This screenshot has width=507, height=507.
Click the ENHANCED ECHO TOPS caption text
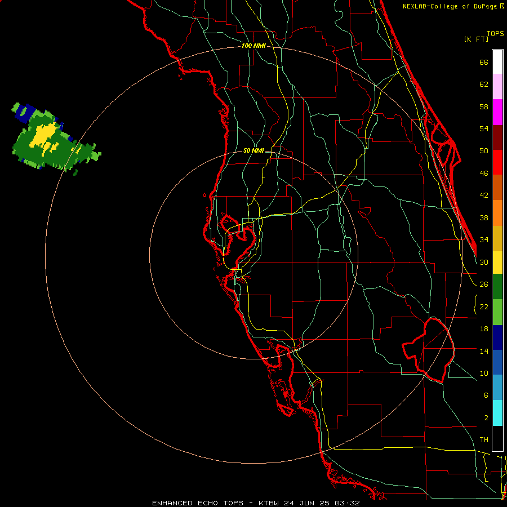(198, 503)
